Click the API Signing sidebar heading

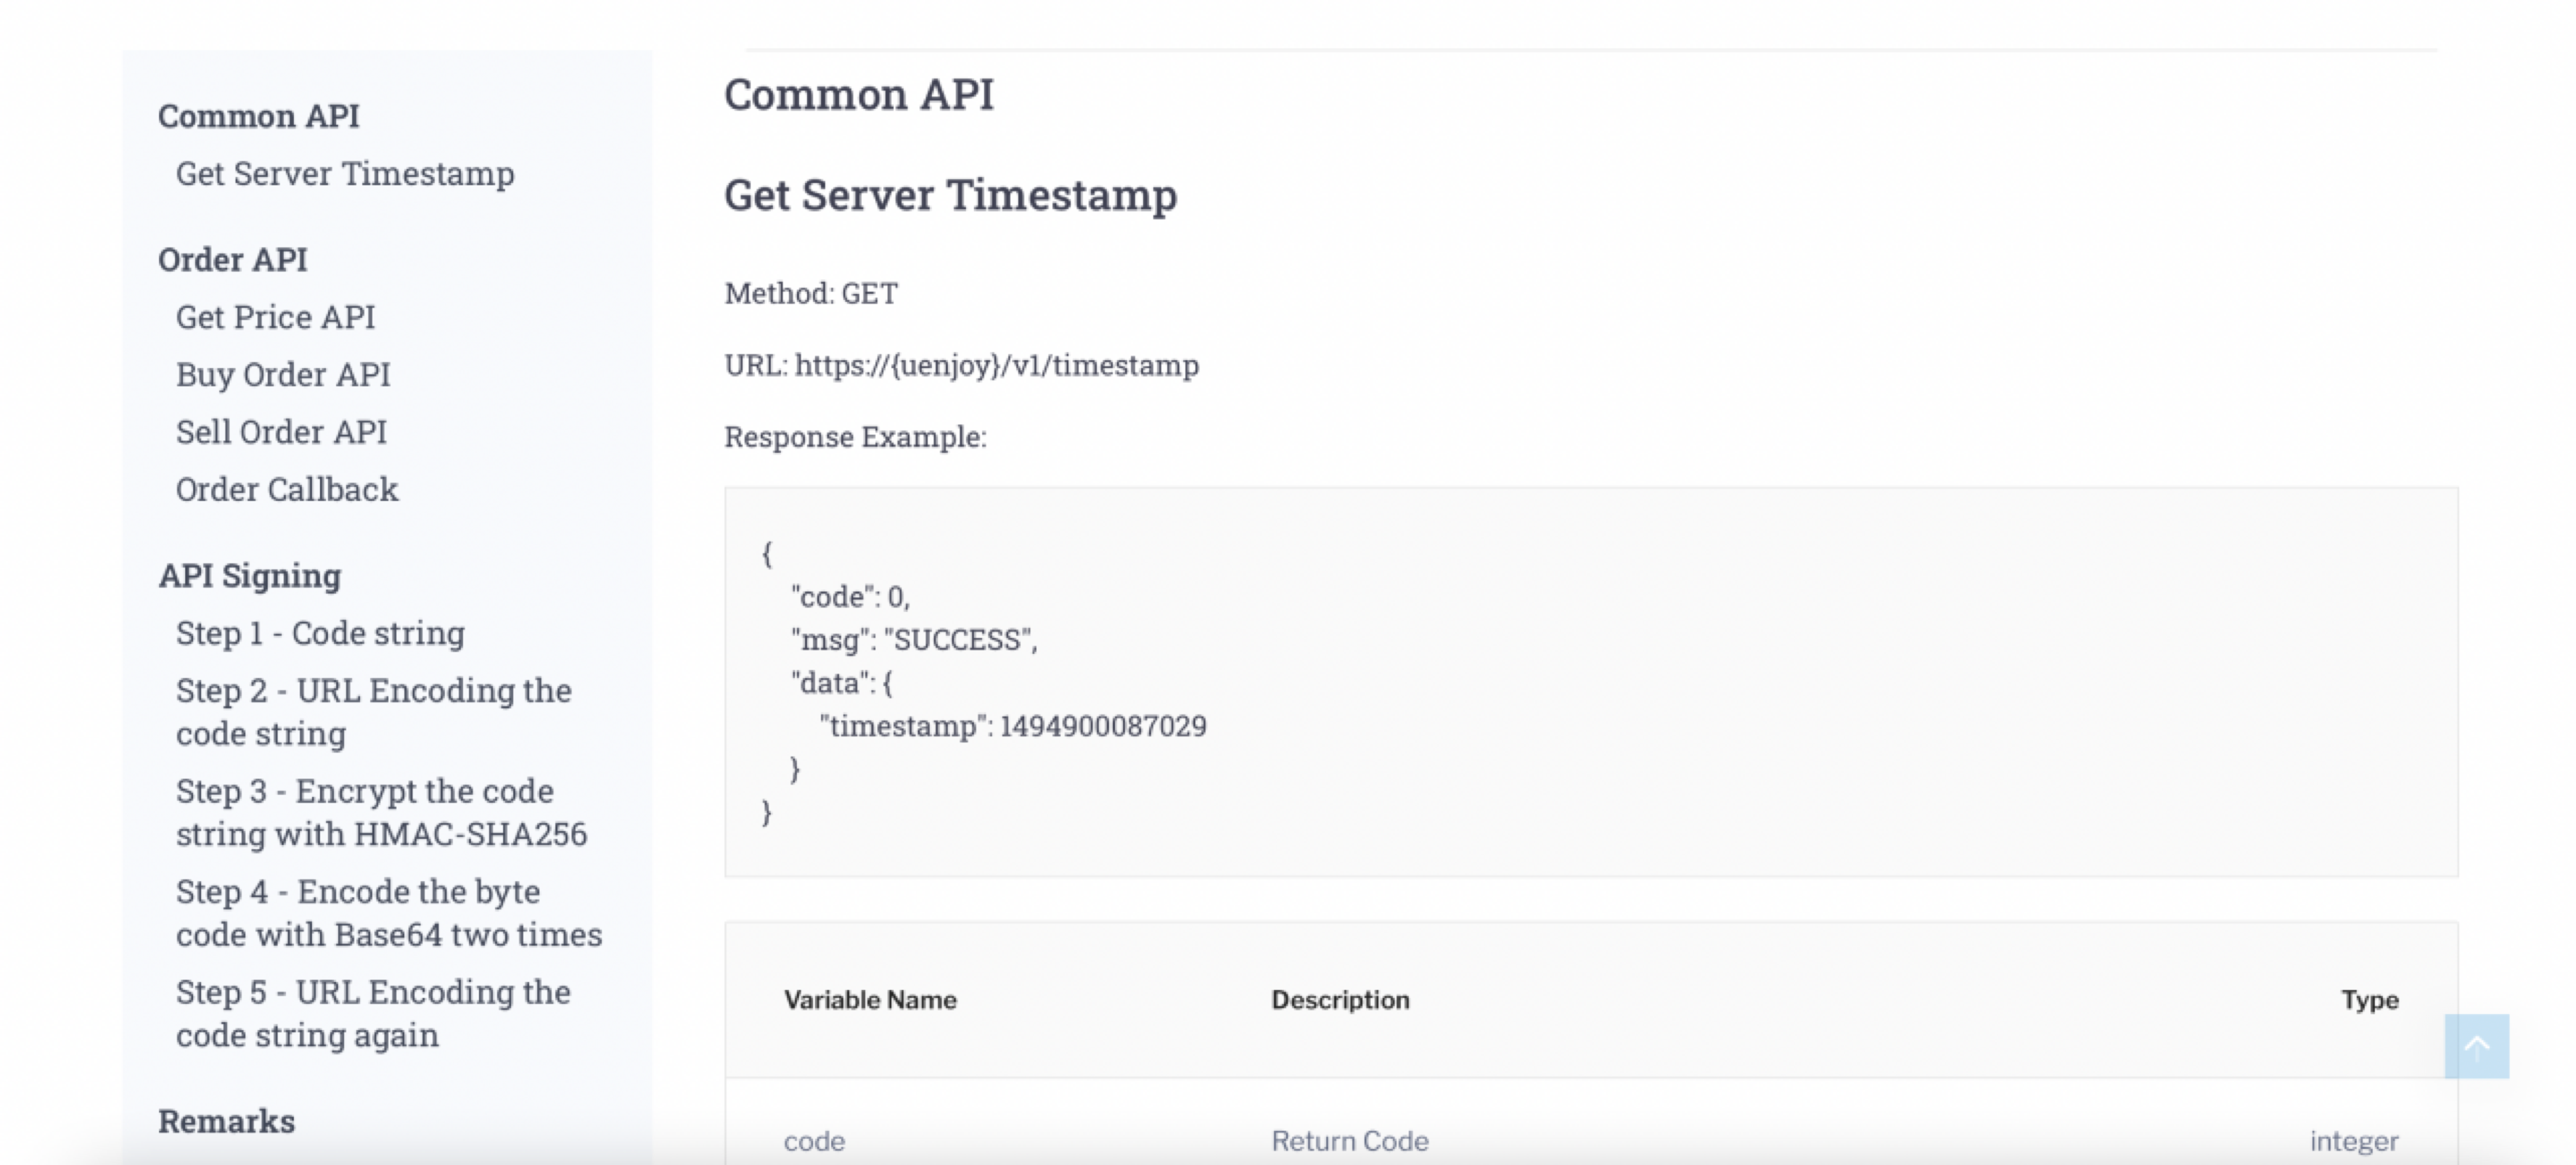(x=249, y=576)
